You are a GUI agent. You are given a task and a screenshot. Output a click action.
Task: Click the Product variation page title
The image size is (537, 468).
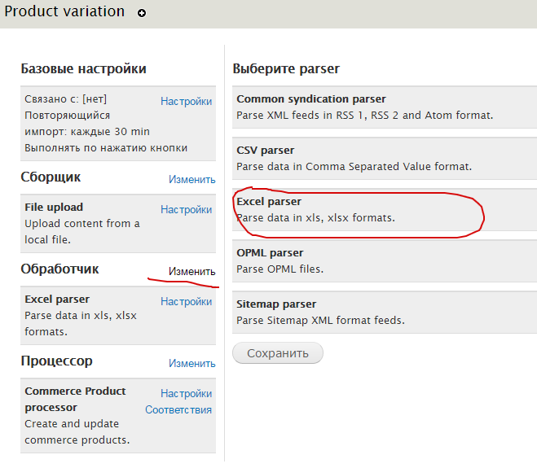click(x=65, y=12)
